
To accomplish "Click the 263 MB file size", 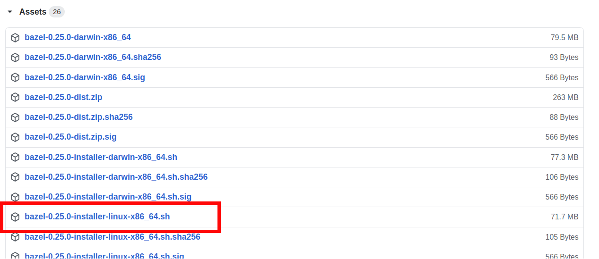I will point(565,97).
